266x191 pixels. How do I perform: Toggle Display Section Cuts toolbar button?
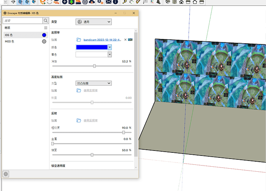27,2
